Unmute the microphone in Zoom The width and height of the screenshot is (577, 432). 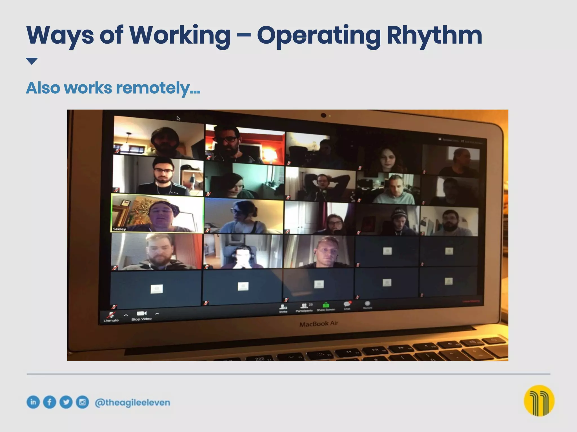(x=111, y=317)
